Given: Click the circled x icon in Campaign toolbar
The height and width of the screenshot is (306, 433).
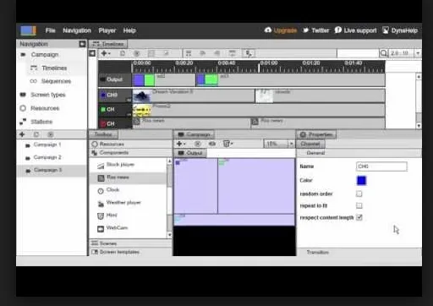Looking at the screenshot, I should [198, 144].
